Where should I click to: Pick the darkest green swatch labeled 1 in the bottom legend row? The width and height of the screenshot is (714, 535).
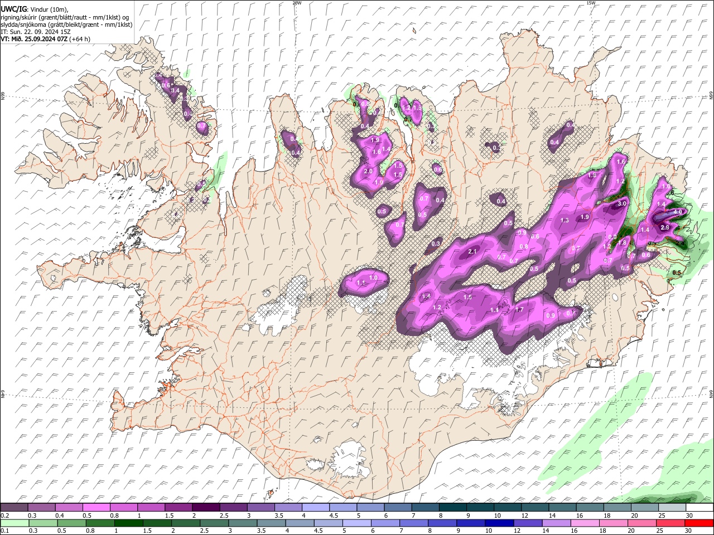[x=128, y=523]
